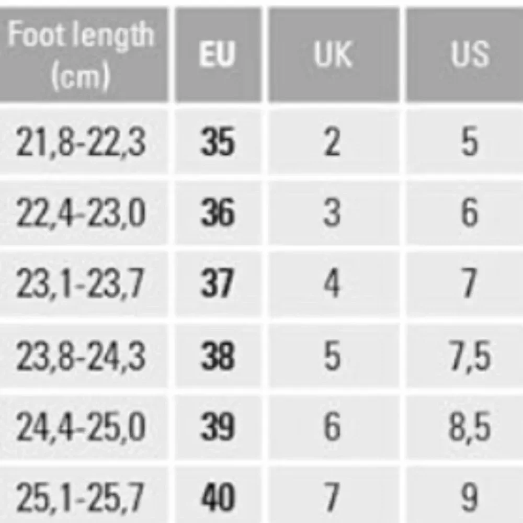Select US size 7,5 cell

click(464, 356)
